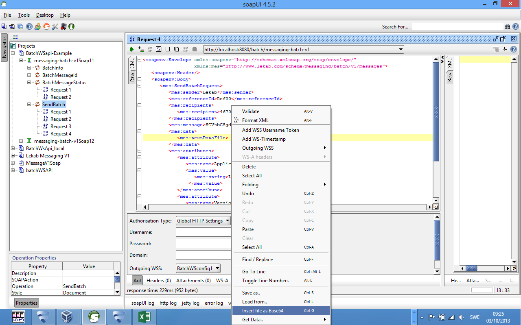Click the cancel request stop icon
This screenshot has width=521, height=325.
(x=195, y=49)
